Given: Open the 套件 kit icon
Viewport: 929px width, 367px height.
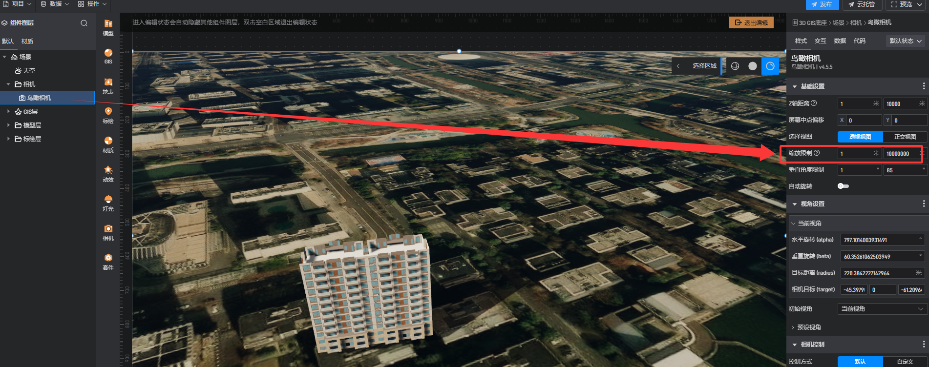Looking at the screenshot, I should tap(108, 262).
